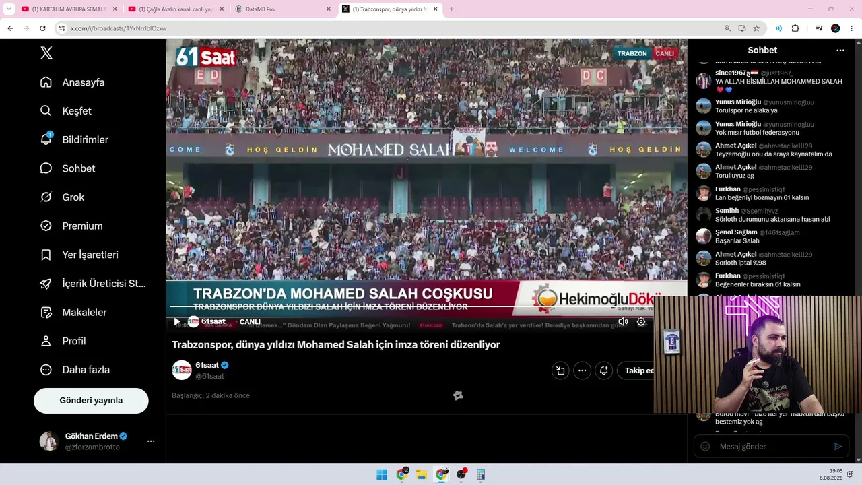
Task: Click the clip/share broadcast icon
Action: point(560,370)
